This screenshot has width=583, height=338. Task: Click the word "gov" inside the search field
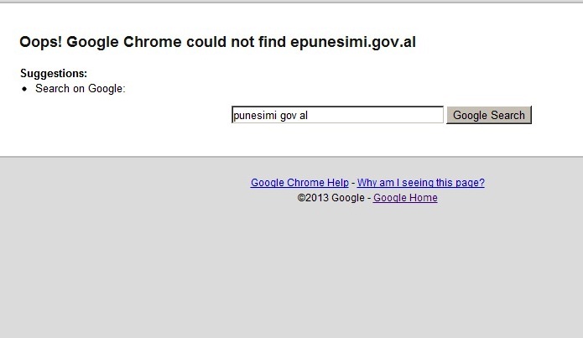(x=289, y=116)
